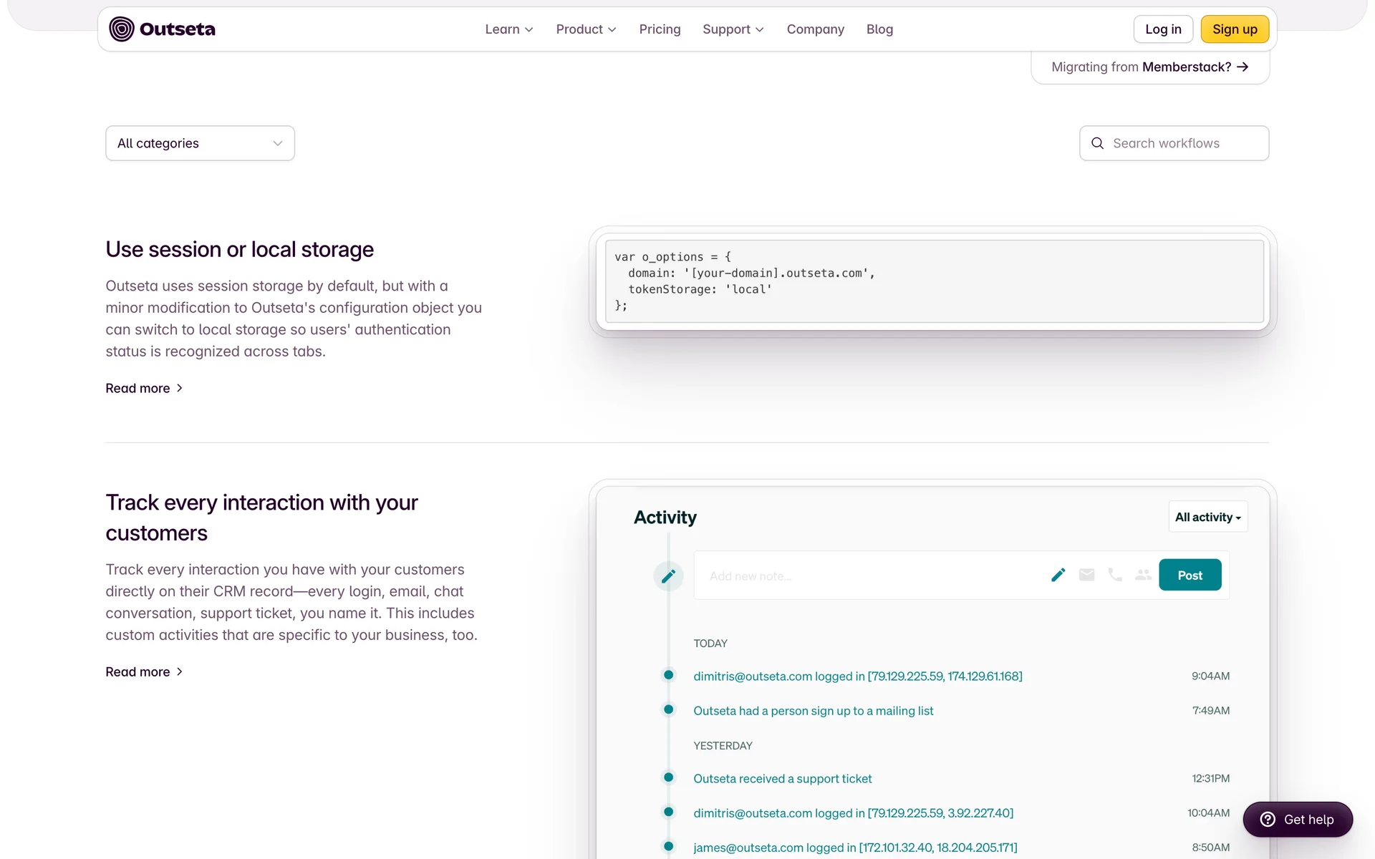Viewport: 1375px width, 859px height.
Task: Click the people meeting icon beside the Post button
Action: 1143,575
